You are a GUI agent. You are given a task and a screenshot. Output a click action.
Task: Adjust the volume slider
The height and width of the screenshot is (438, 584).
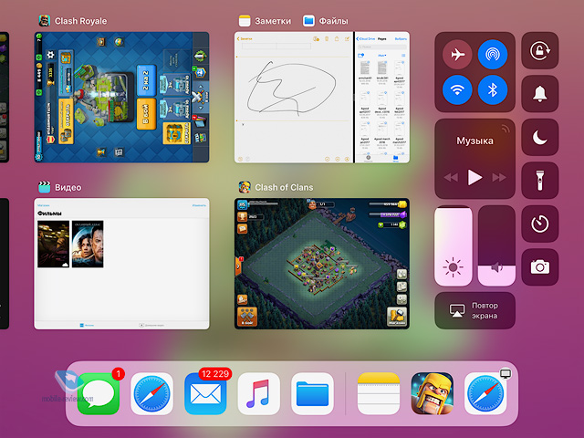coord(496,245)
